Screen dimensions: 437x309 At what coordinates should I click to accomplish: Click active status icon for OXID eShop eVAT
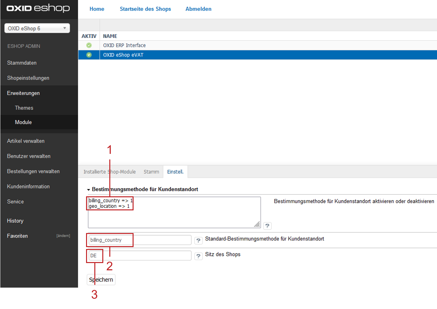(89, 55)
